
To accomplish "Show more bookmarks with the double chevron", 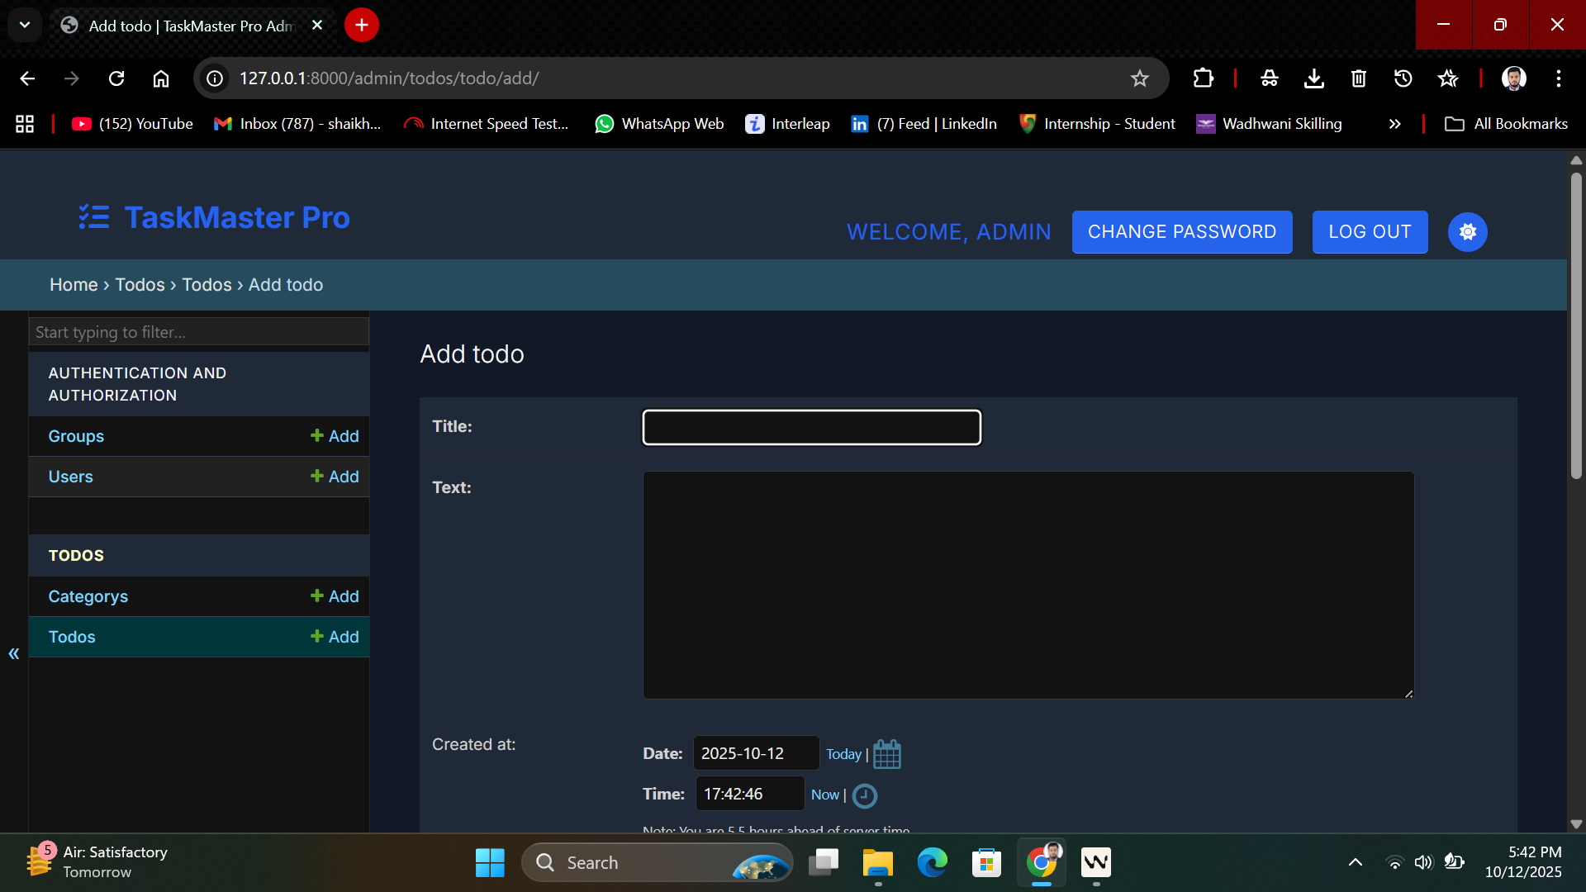I will [1395, 124].
